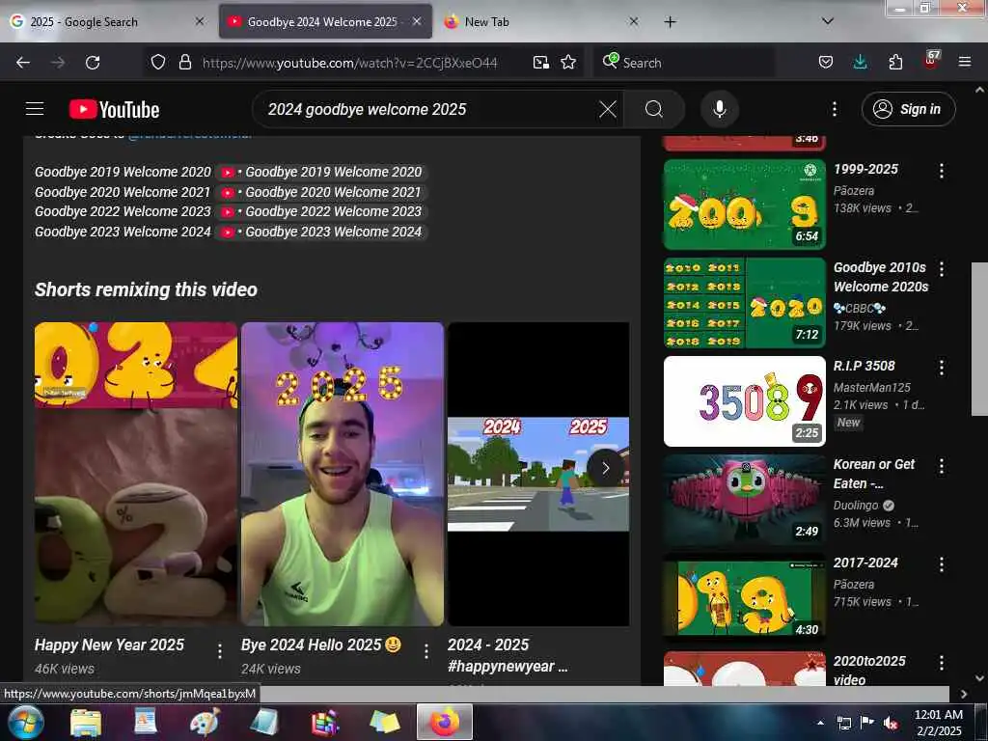The height and width of the screenshot is (741, 988).
Task: Switch to the 2025 - Google Search tab
Action: (x=107, y=22)
